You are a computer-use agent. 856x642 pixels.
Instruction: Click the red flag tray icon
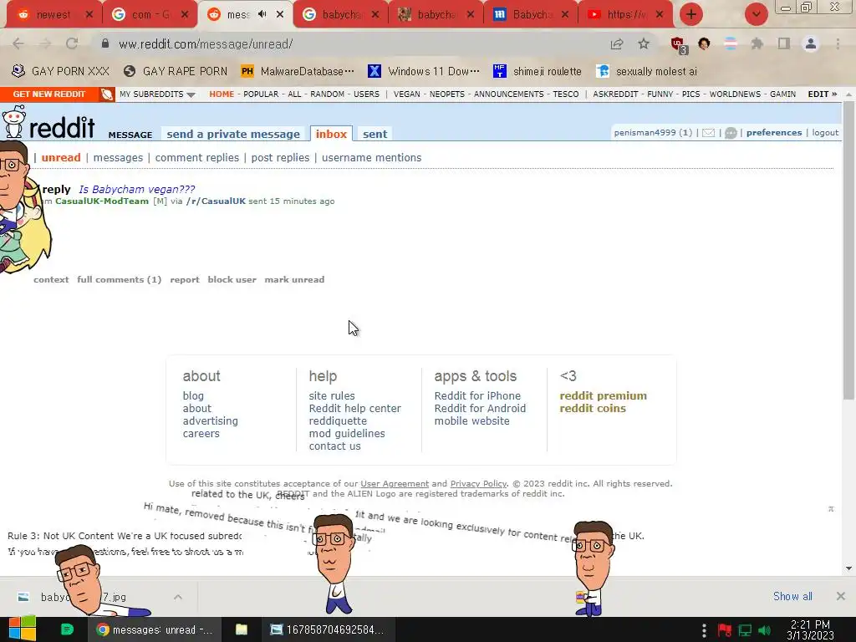click(x=725, y=630)
